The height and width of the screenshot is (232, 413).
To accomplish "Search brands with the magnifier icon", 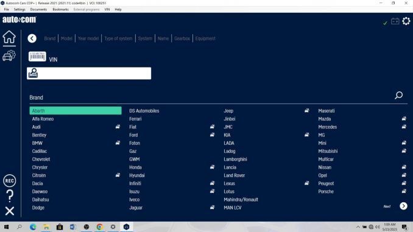I will [399, 95].
